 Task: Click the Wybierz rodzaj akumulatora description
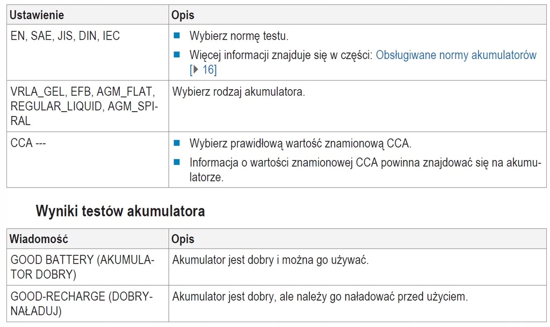pos(238,91)
